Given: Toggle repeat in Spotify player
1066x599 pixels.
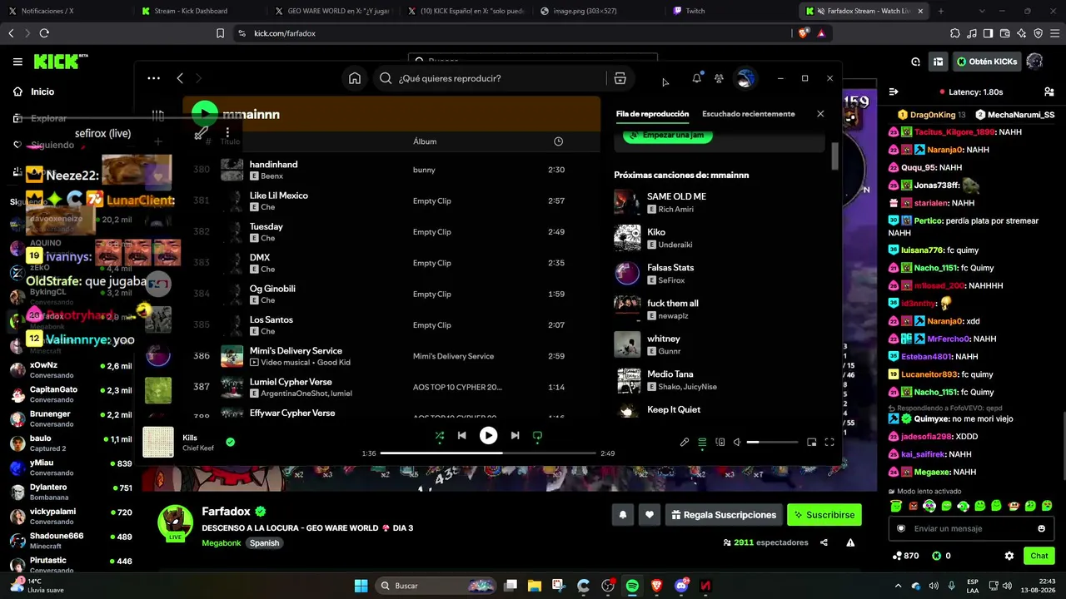Looking at the screenshot, I should [x=537, y=435].
